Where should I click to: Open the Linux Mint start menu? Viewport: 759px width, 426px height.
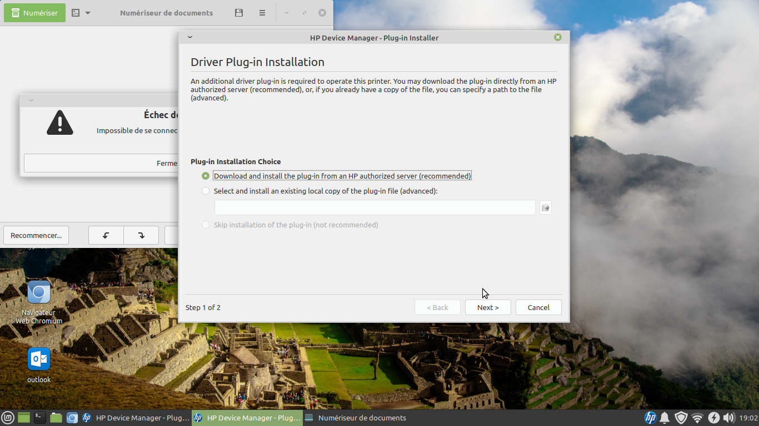coord(8,418)
